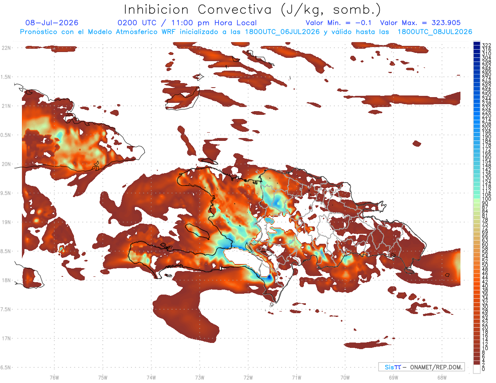Click the '322' colorbar value
This screenshot has height=383, width=496.
[486, 45]
